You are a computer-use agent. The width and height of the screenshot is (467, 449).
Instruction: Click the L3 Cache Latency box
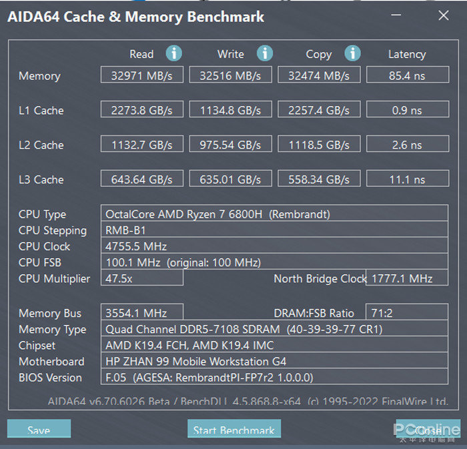coord(407,179)
